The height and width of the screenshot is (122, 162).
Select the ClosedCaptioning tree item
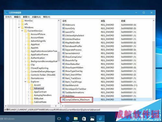tap(40, 68)
